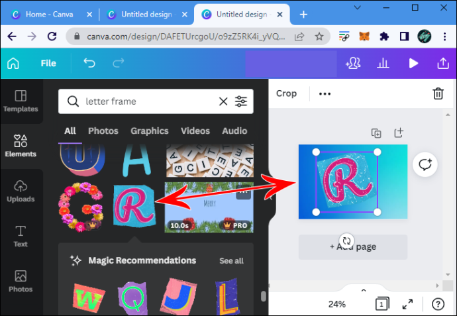Toggle fullscreen view arrows icon

[407, 304]
